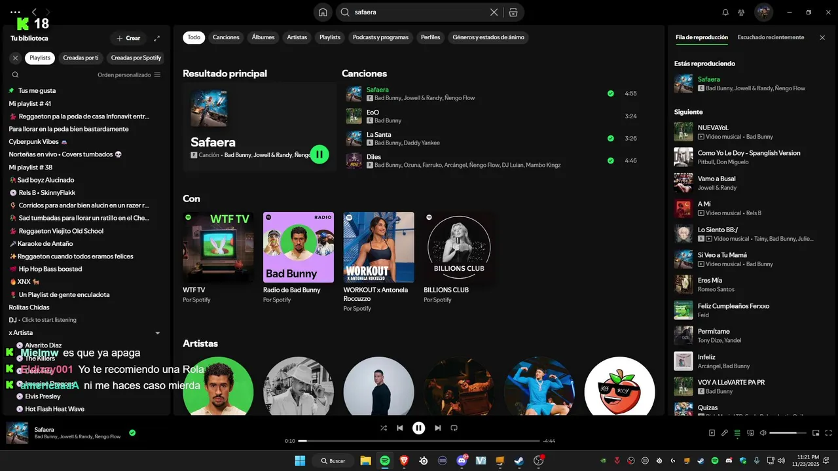The image size is (838, 471).
Task: Switch to Escuchado recientemente tab
Action: 771,37
